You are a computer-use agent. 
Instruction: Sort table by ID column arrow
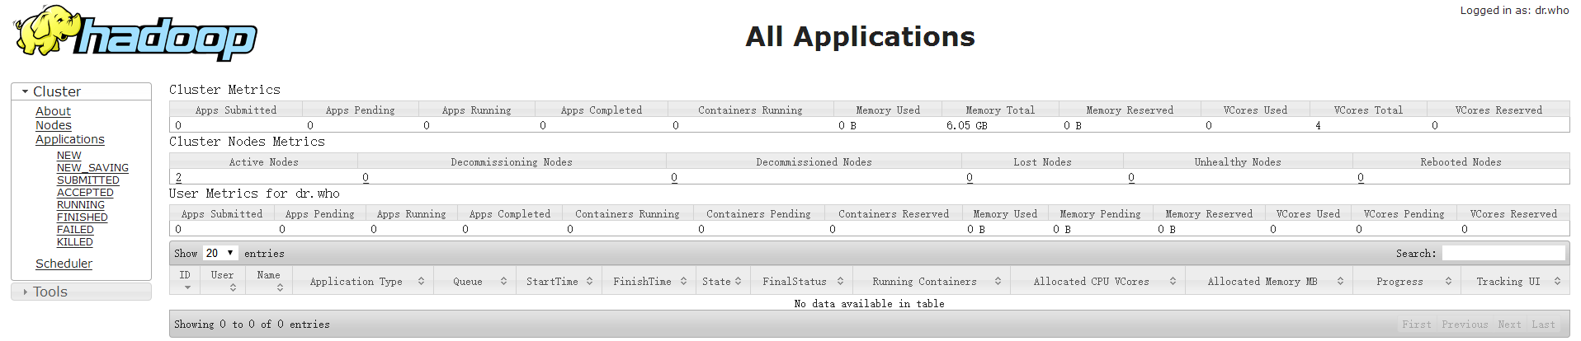[x=187, y=287]
